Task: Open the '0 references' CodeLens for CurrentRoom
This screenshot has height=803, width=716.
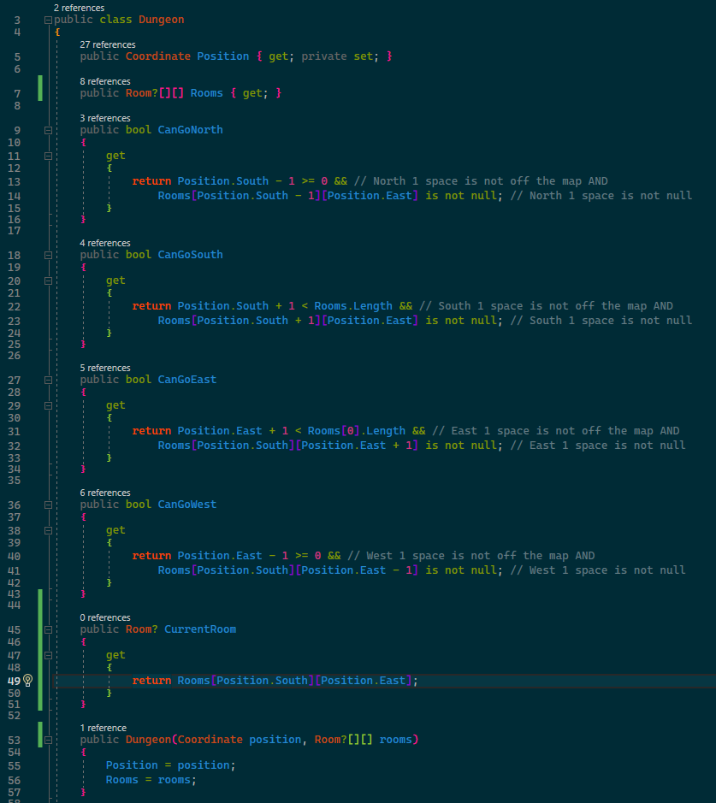Action: tap(105, 618)
